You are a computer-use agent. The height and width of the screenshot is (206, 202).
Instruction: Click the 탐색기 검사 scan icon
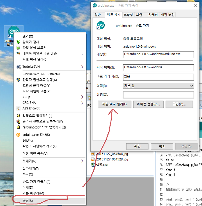pyautogui.click(x=18, y=42)
